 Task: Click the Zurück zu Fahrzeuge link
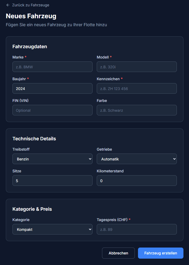27,5
